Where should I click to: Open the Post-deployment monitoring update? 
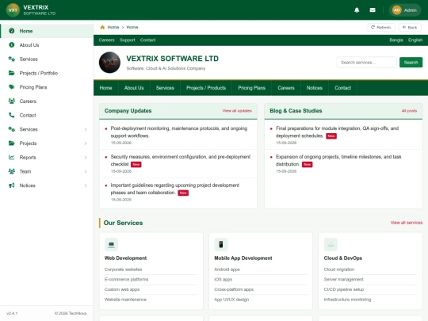[179, 132]
